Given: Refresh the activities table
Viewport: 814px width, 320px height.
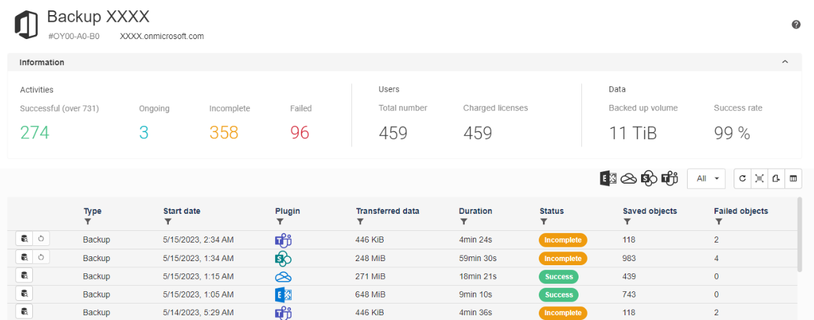Looking at the screenshot, I should (x=743, y=178).
